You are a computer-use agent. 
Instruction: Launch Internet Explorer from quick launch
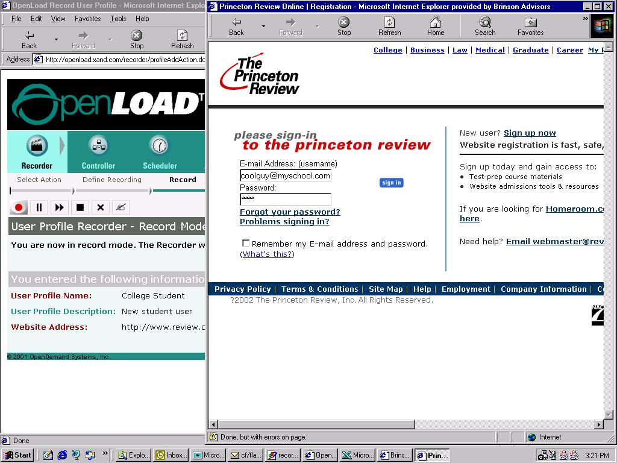(62, 455)
